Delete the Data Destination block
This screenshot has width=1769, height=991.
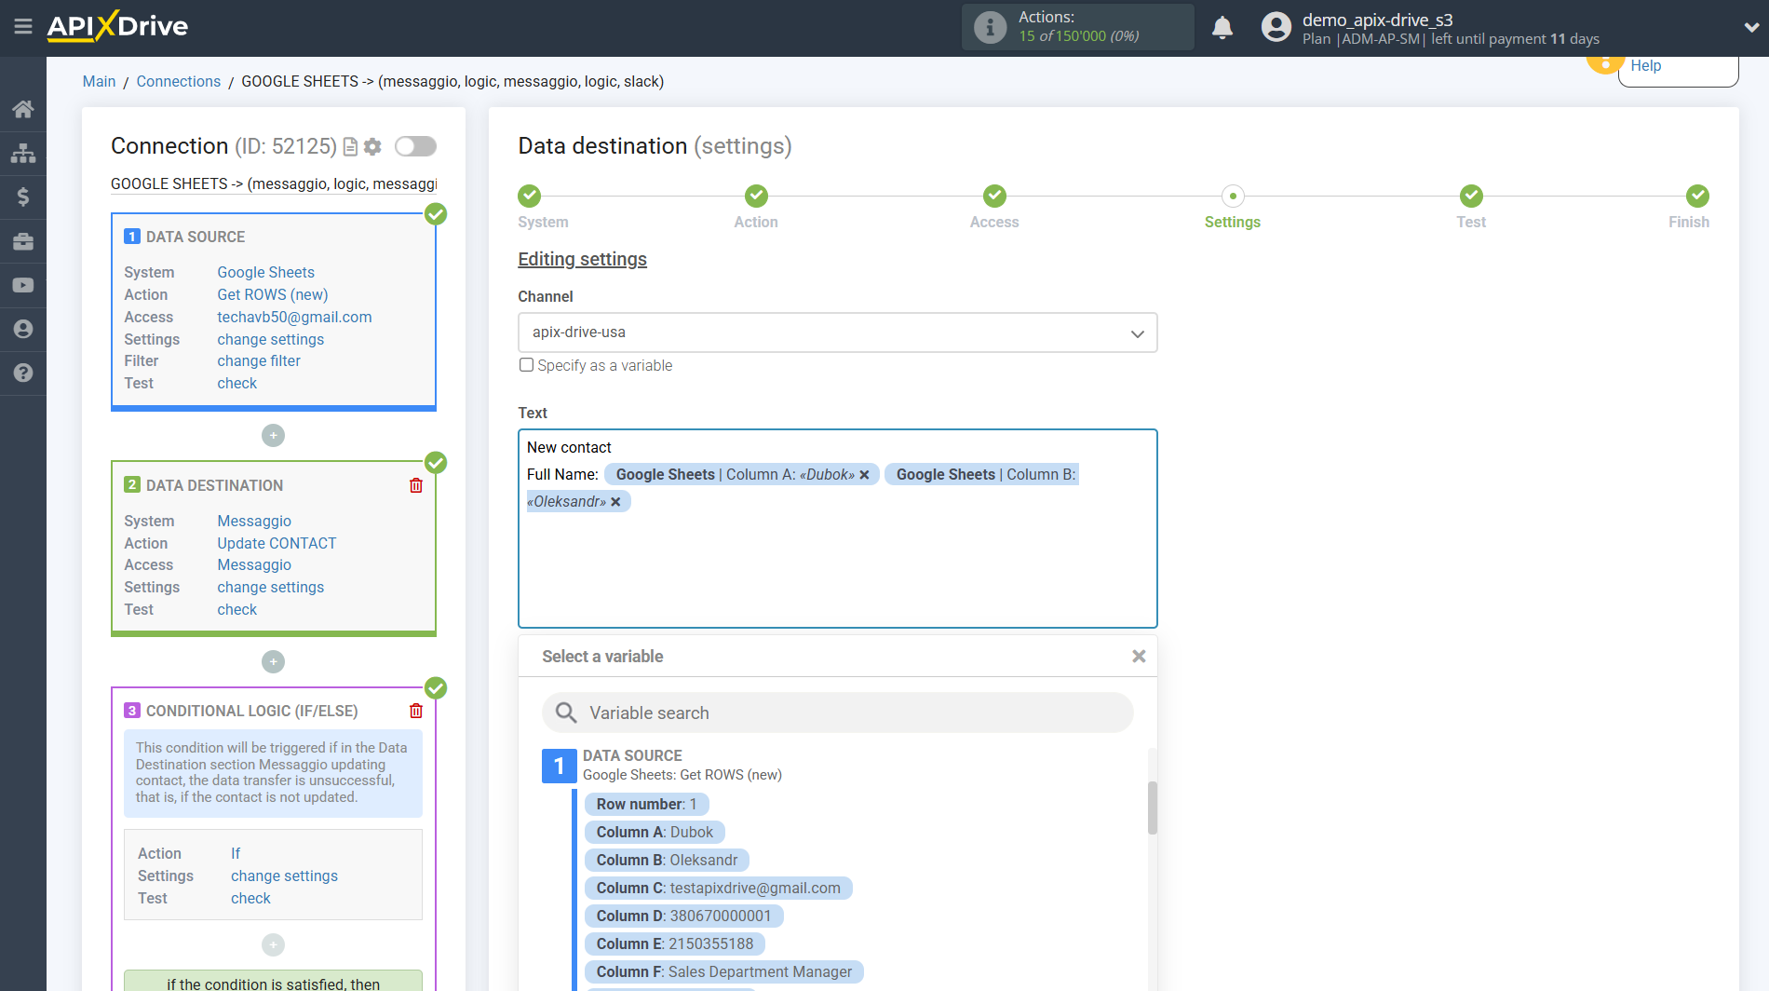416,485
